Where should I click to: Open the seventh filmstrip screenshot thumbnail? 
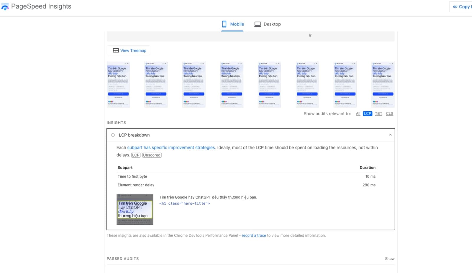tap(345, 84)
